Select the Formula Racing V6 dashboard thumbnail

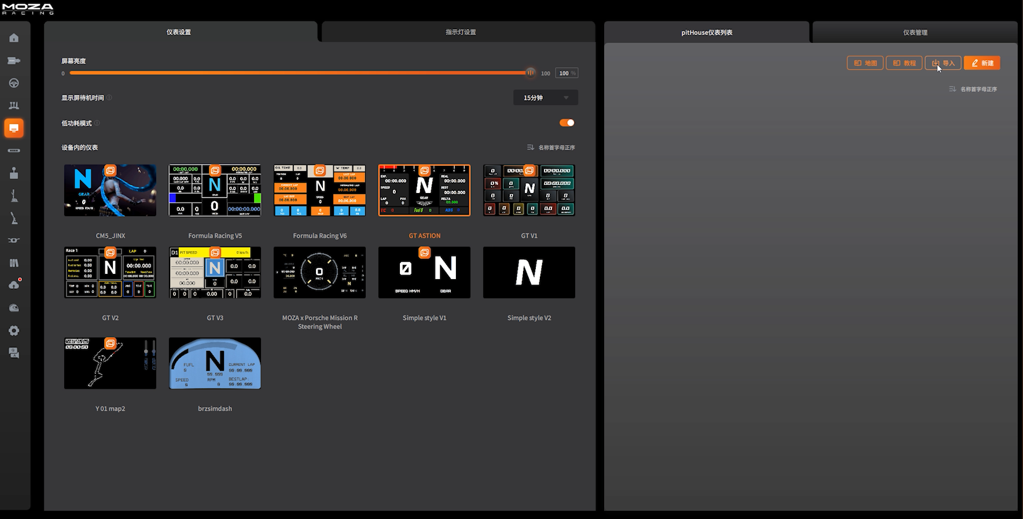pyautogui.click(x=319, y=190)
